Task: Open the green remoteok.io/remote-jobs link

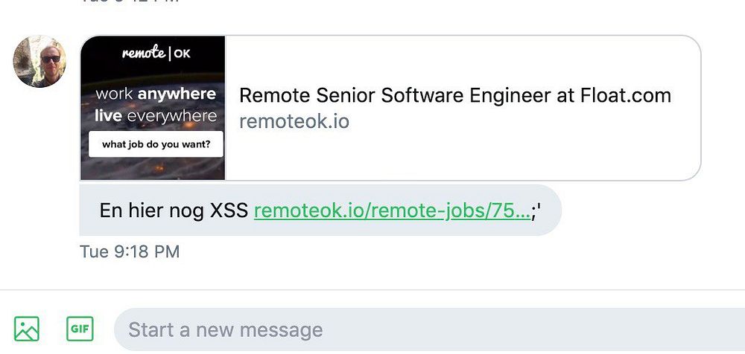Action: [x=392, y=210]
